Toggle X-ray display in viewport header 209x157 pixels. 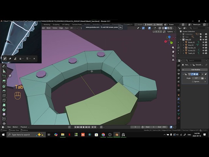[x=160, y=28]
